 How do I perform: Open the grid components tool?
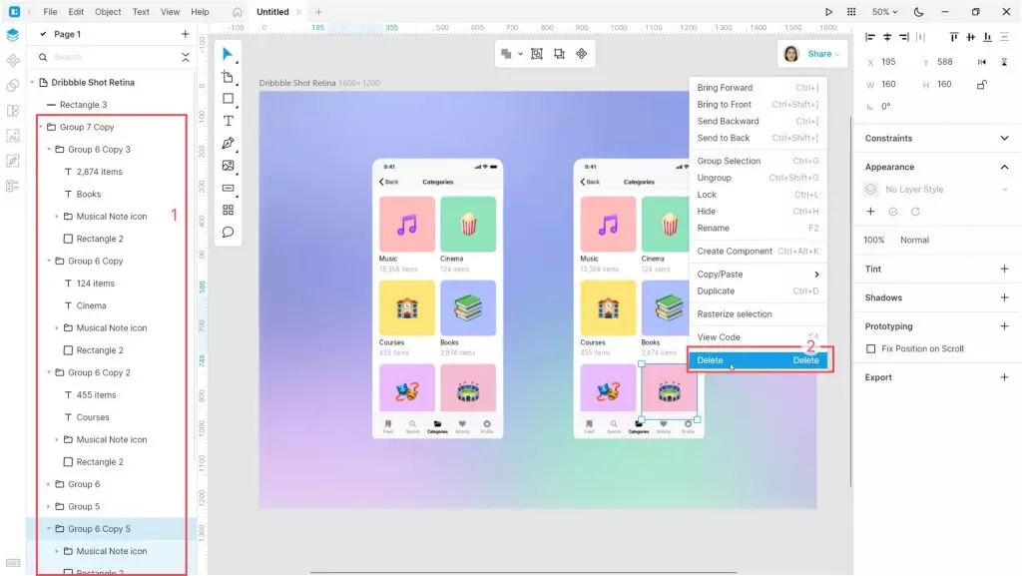[228, 210]
